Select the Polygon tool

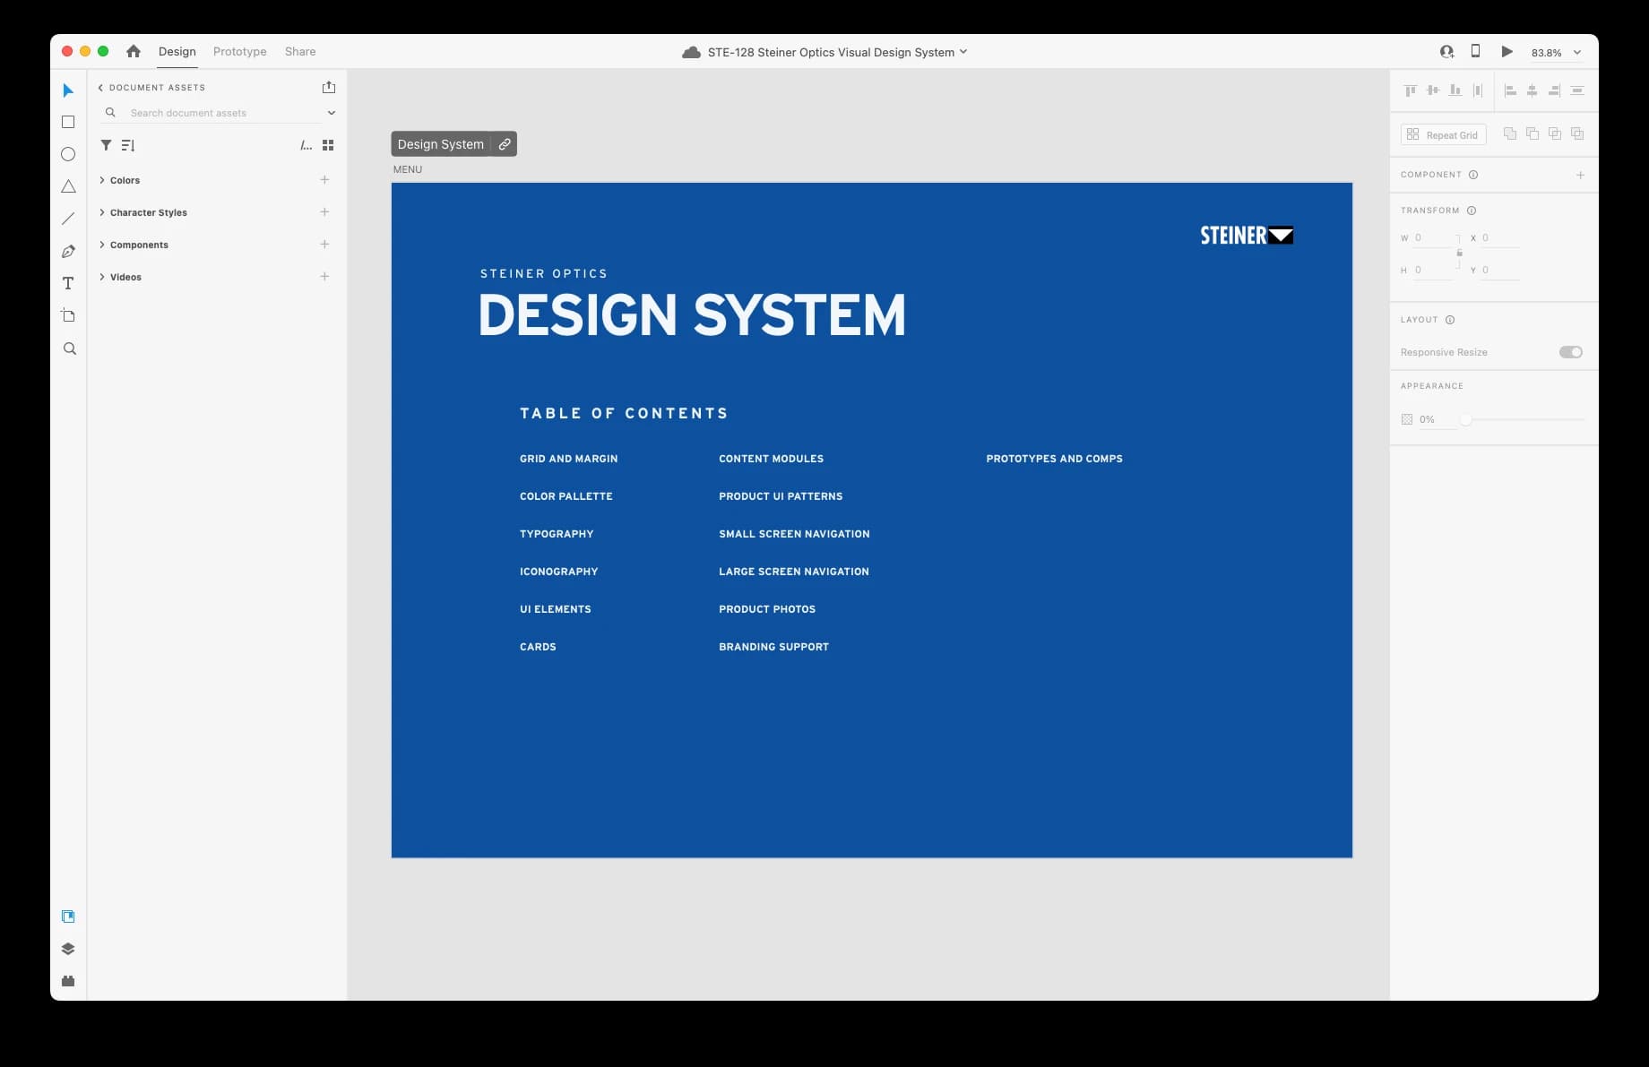click(x=68, y=186)
